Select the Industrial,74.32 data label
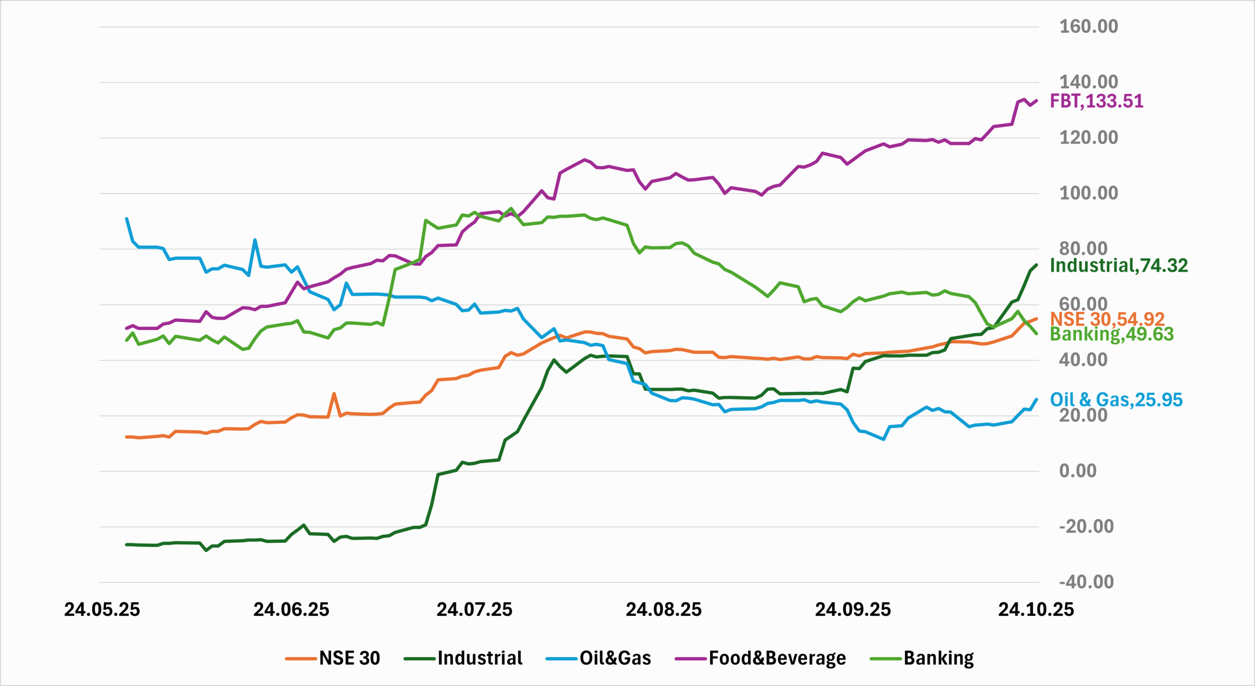 pyautogui.click(x=1119, y=265)
